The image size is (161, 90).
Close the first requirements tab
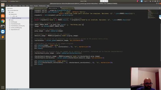click(x=45, y=8)
